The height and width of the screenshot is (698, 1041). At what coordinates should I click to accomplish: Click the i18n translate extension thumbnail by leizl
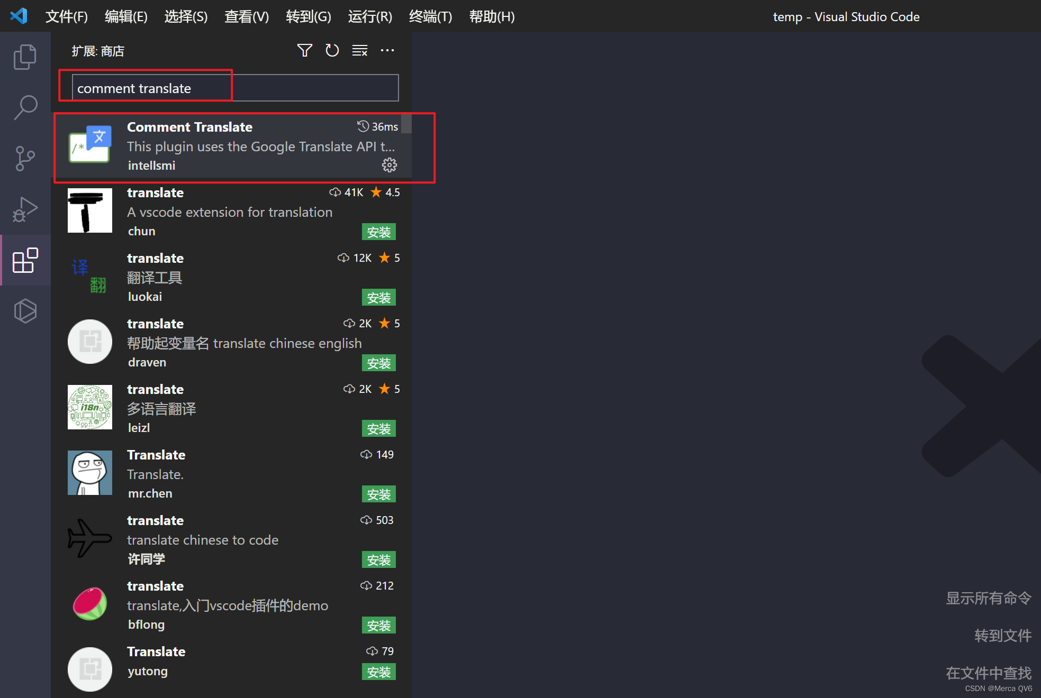pos(90,407)
